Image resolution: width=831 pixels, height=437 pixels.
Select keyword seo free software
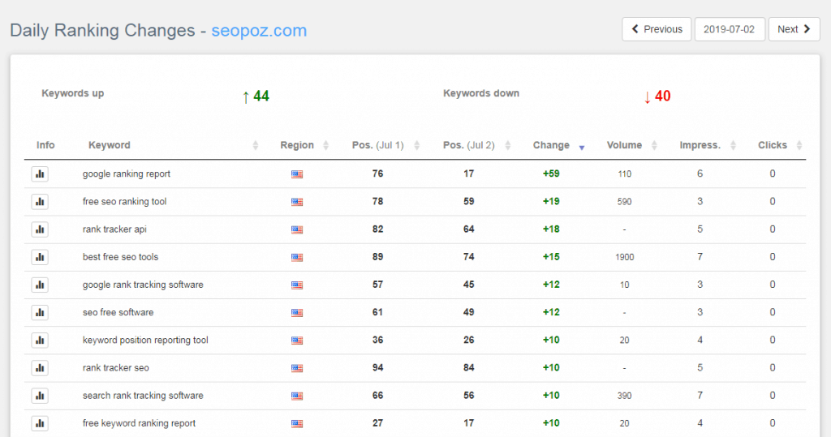(x=118, y=312)
